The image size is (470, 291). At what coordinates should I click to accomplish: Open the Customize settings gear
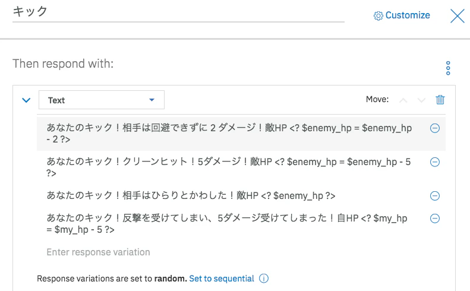pos(378,15)
